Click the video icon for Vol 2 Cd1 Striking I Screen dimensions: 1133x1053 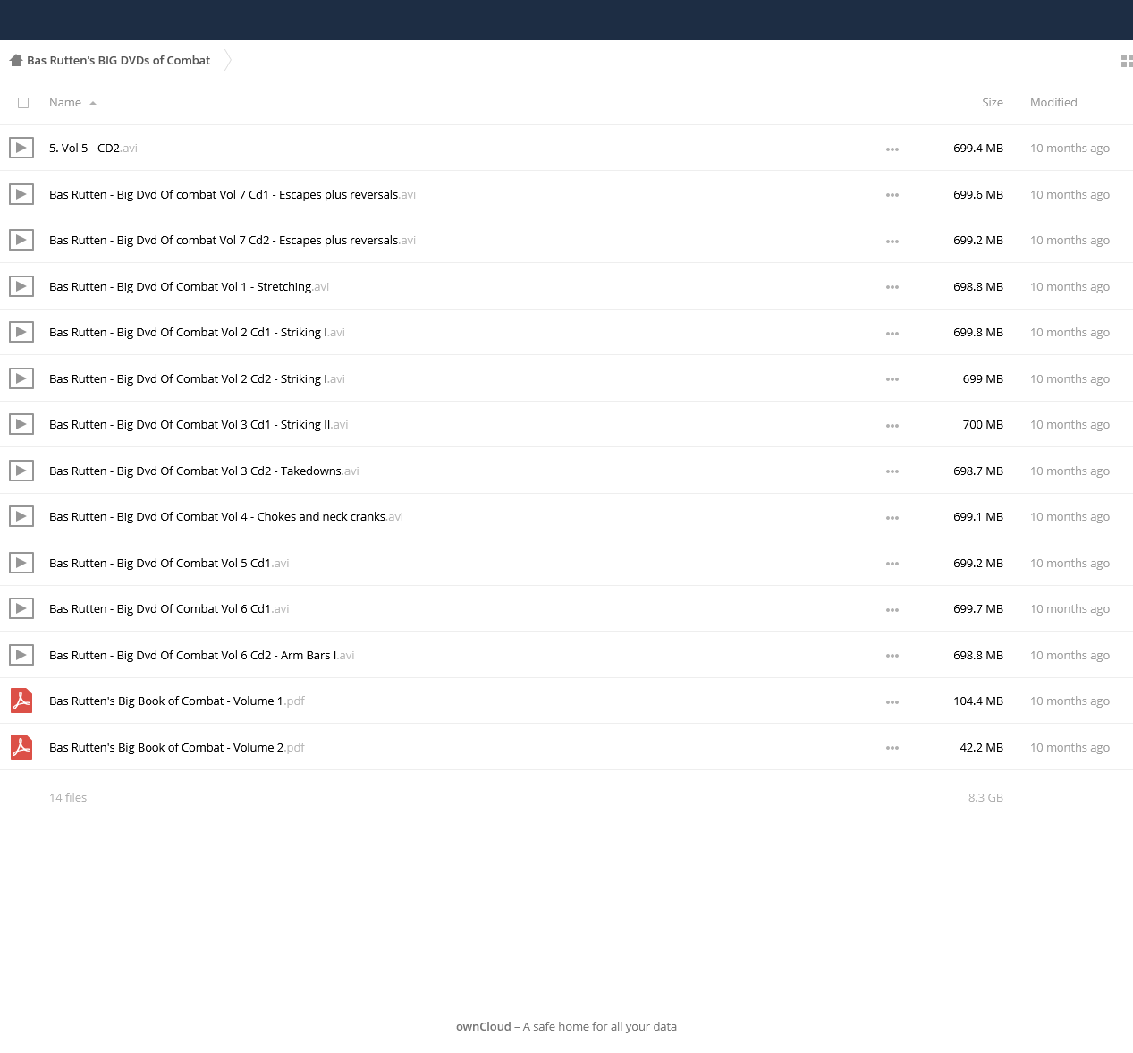21,332
